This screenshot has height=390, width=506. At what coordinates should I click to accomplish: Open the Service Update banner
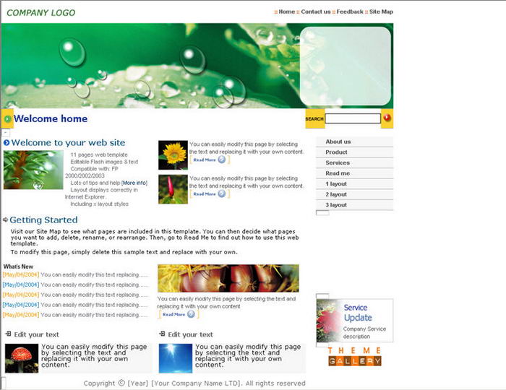(354, 321)
